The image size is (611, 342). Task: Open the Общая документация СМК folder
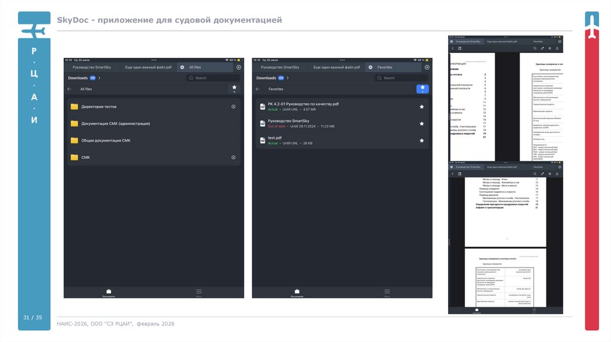click(153, 141)
